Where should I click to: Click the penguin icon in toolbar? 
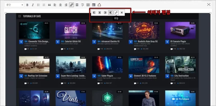point(99,5)
